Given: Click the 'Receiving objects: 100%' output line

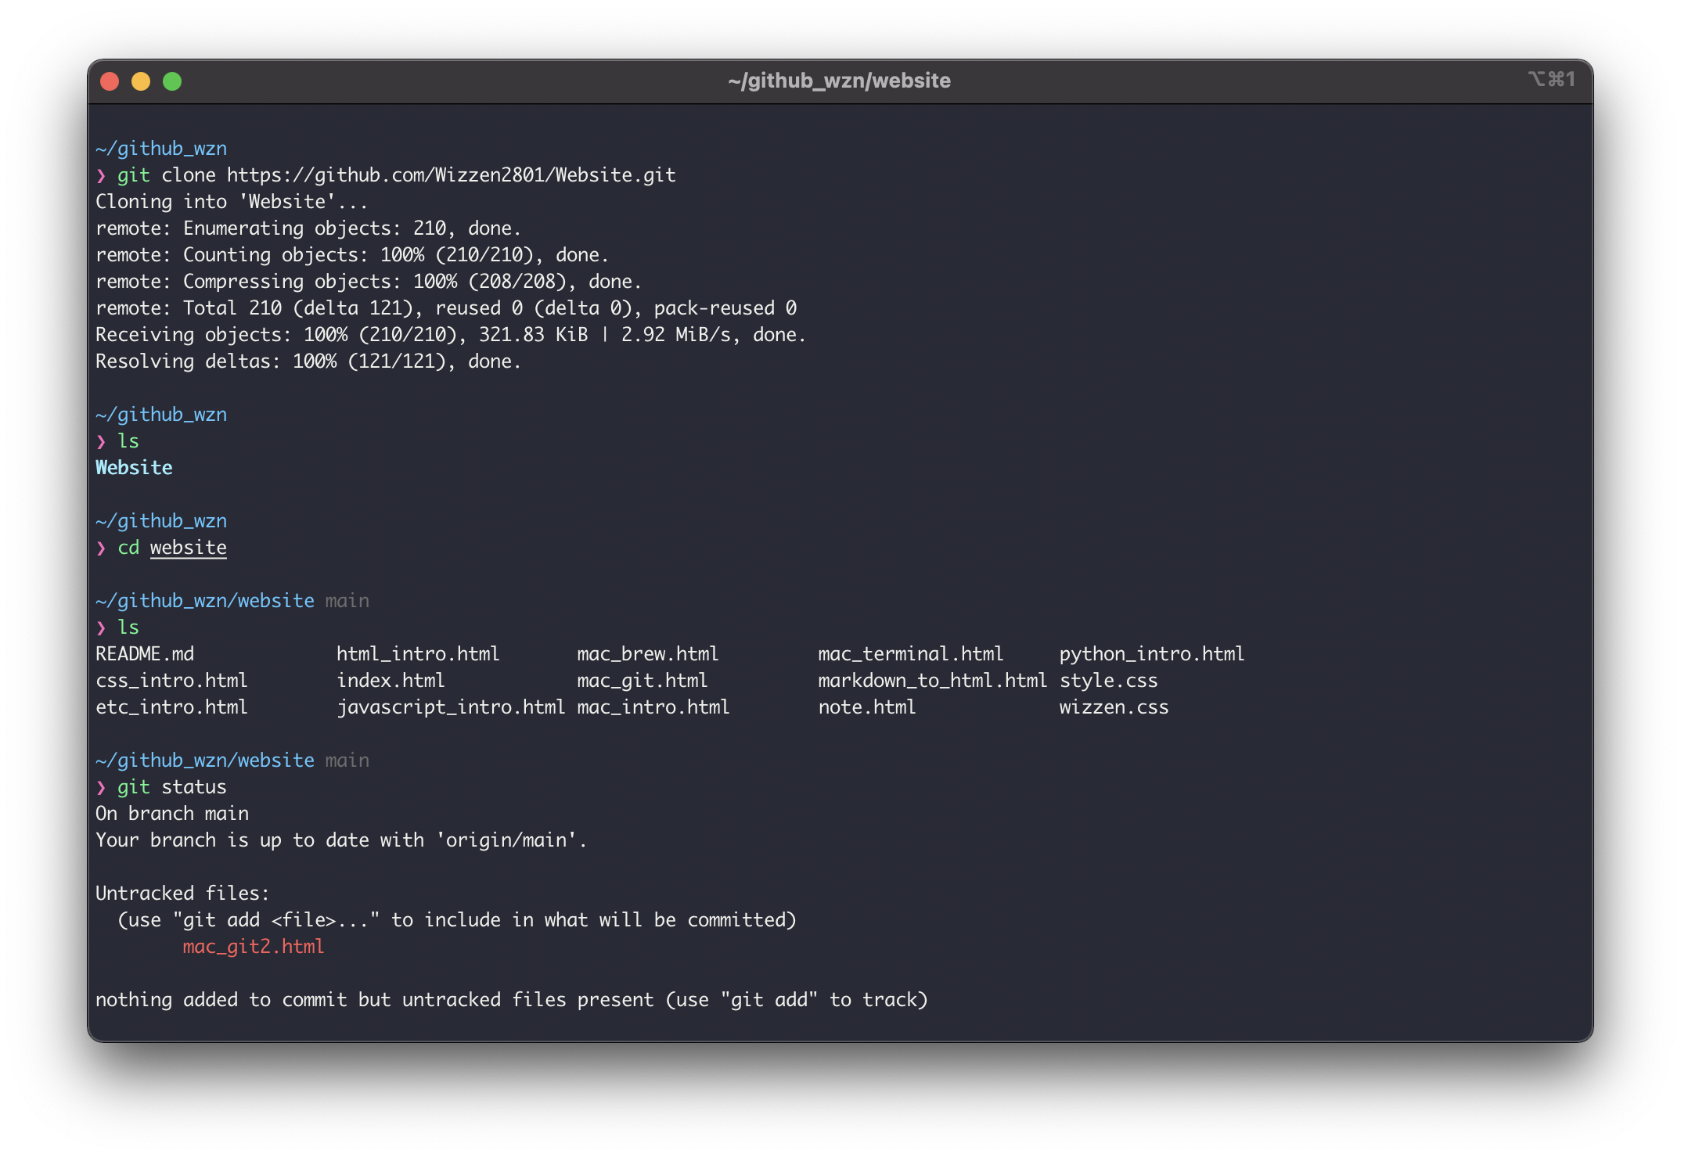Looking at the screenshot, I should click(451, 335).
